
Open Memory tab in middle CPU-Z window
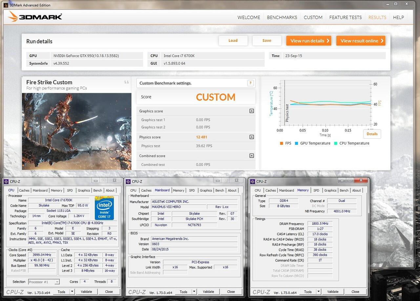pos(178,191)
